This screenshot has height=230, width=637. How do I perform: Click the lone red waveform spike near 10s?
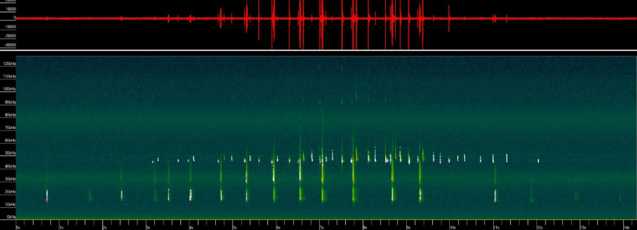[x=449, y=18]
